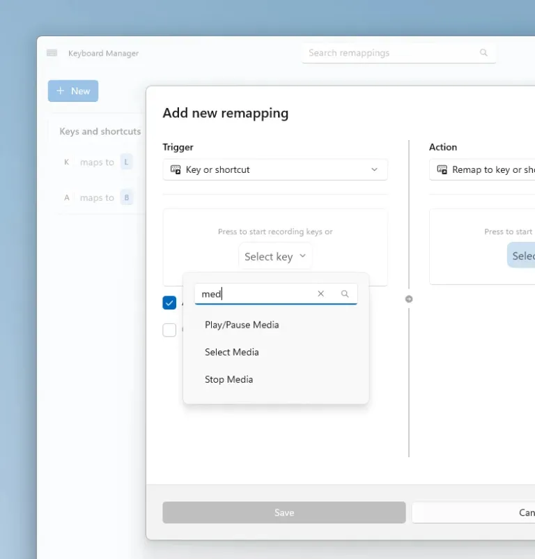
Task: Expand the Key or shortcut trigger dropdown
Action: tap(275, 169)
